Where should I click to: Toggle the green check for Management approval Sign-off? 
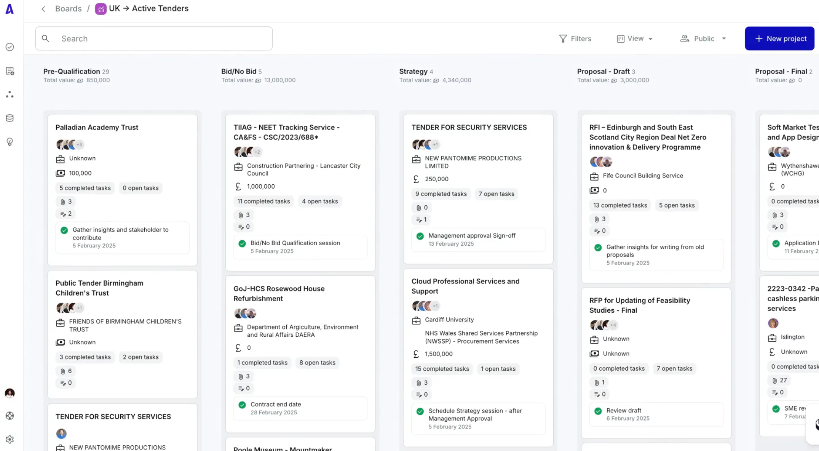420,236
